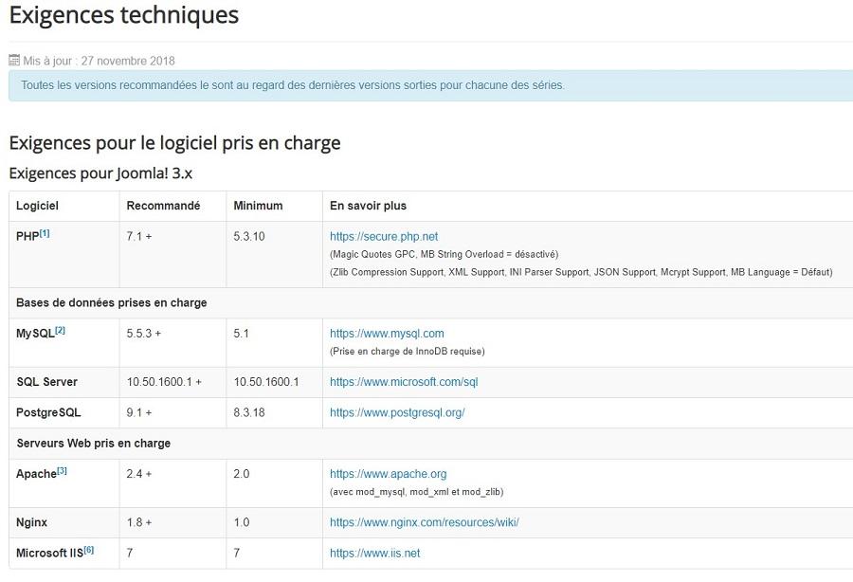Screen dimensions: 853x582
Task: Click the 'MySQL' row label
Action: pyautogui.click(x=35, y=334)
